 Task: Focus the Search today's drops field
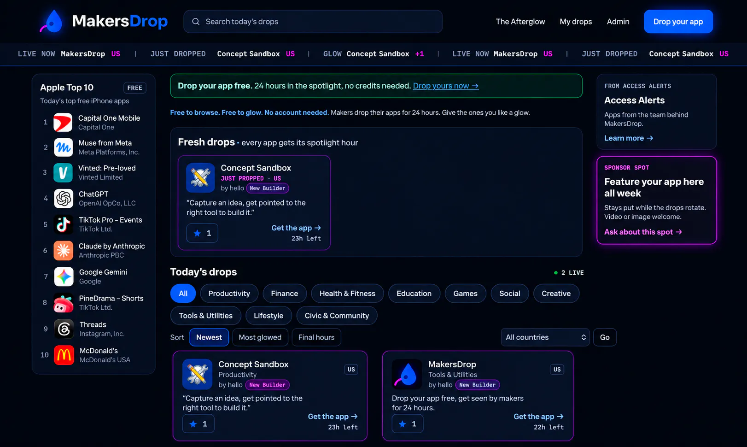tap(313, 22)
